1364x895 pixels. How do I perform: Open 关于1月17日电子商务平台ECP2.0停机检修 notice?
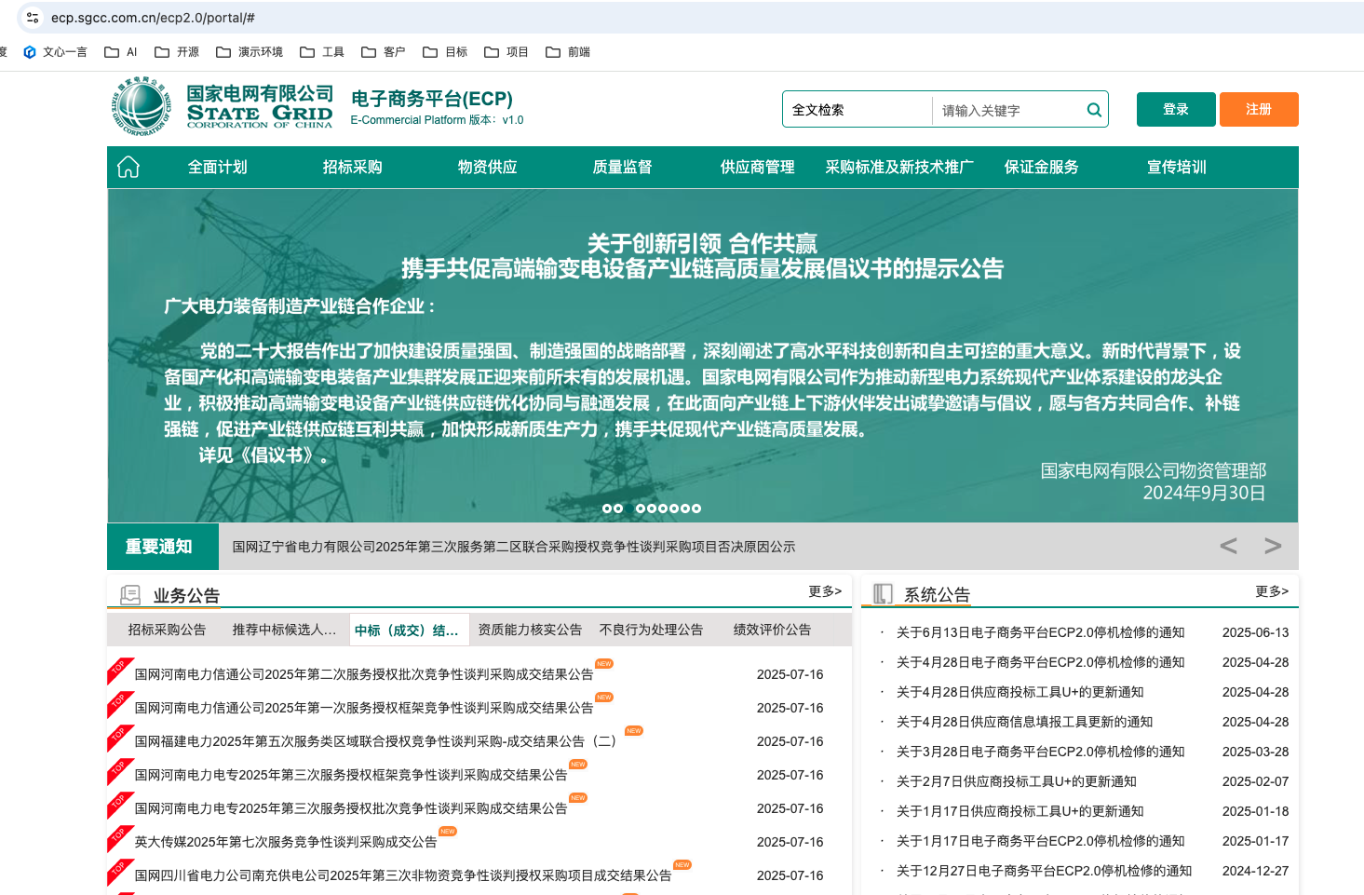tap(1040, 841)
